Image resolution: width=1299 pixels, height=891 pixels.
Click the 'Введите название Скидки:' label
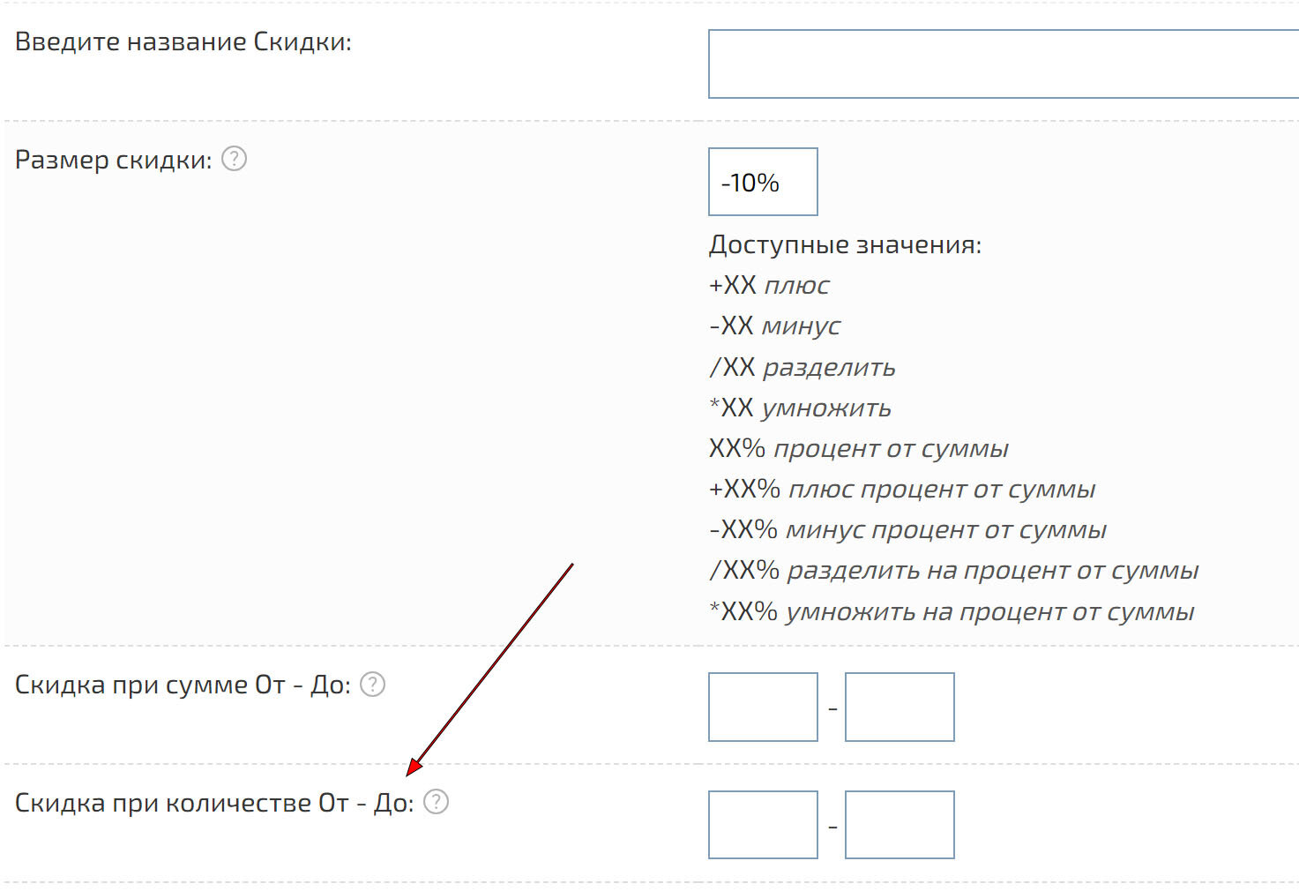click(x=183, y=41)
